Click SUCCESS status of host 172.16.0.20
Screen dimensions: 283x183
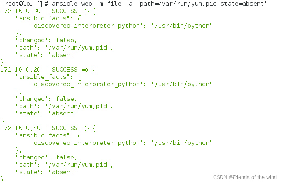pyautogui.click(x=65, y=70)
